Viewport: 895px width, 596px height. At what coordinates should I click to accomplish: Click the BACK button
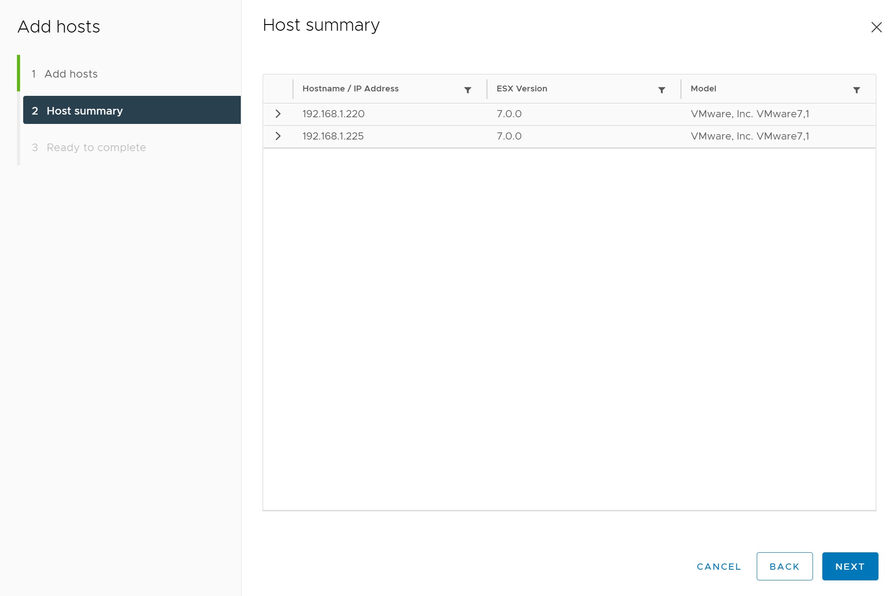click(x=784, y=566)
